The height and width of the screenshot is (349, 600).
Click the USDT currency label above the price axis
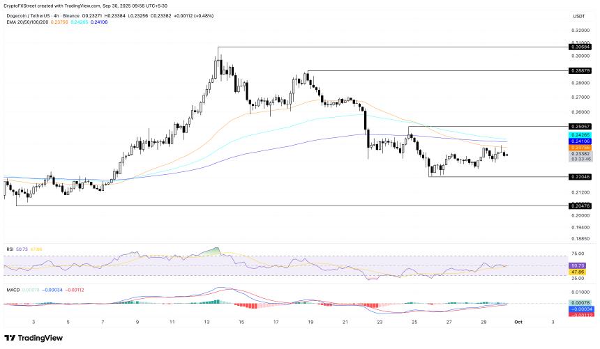(579, 17)
